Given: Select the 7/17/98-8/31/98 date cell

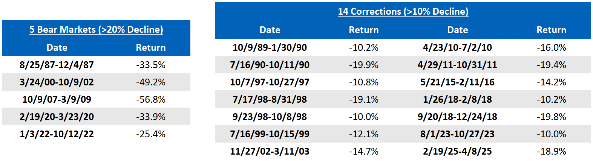Looking at the screenshot, I should (x=270, y=99).
